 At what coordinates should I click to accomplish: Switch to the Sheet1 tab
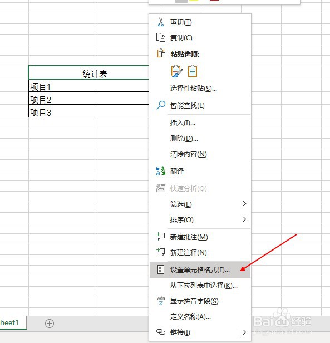[13, 322]
